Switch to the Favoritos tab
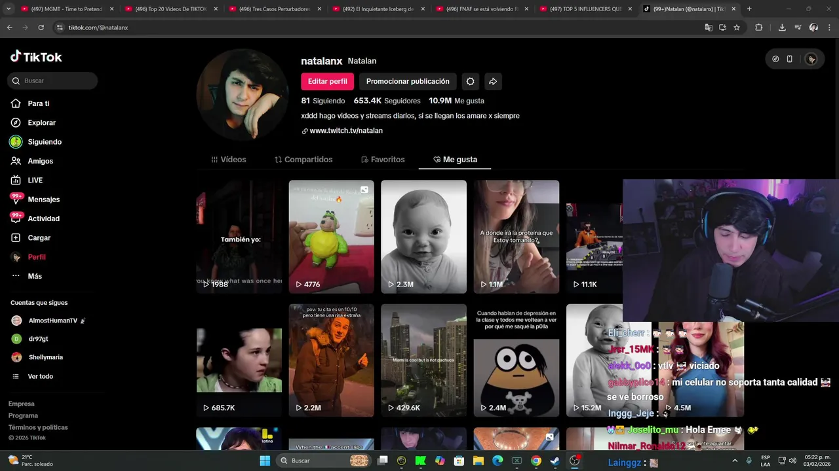 point(383,160)
